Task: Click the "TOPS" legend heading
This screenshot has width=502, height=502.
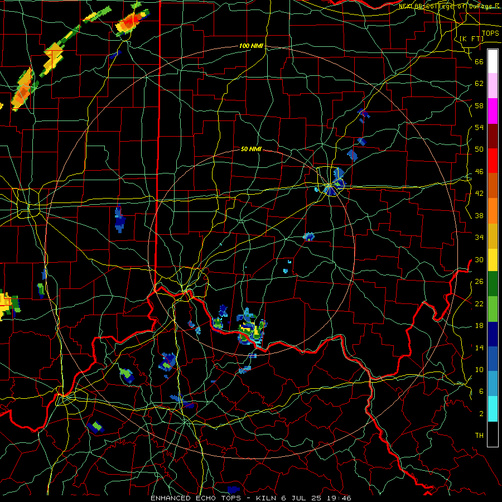Action: [x=490, y=33]
